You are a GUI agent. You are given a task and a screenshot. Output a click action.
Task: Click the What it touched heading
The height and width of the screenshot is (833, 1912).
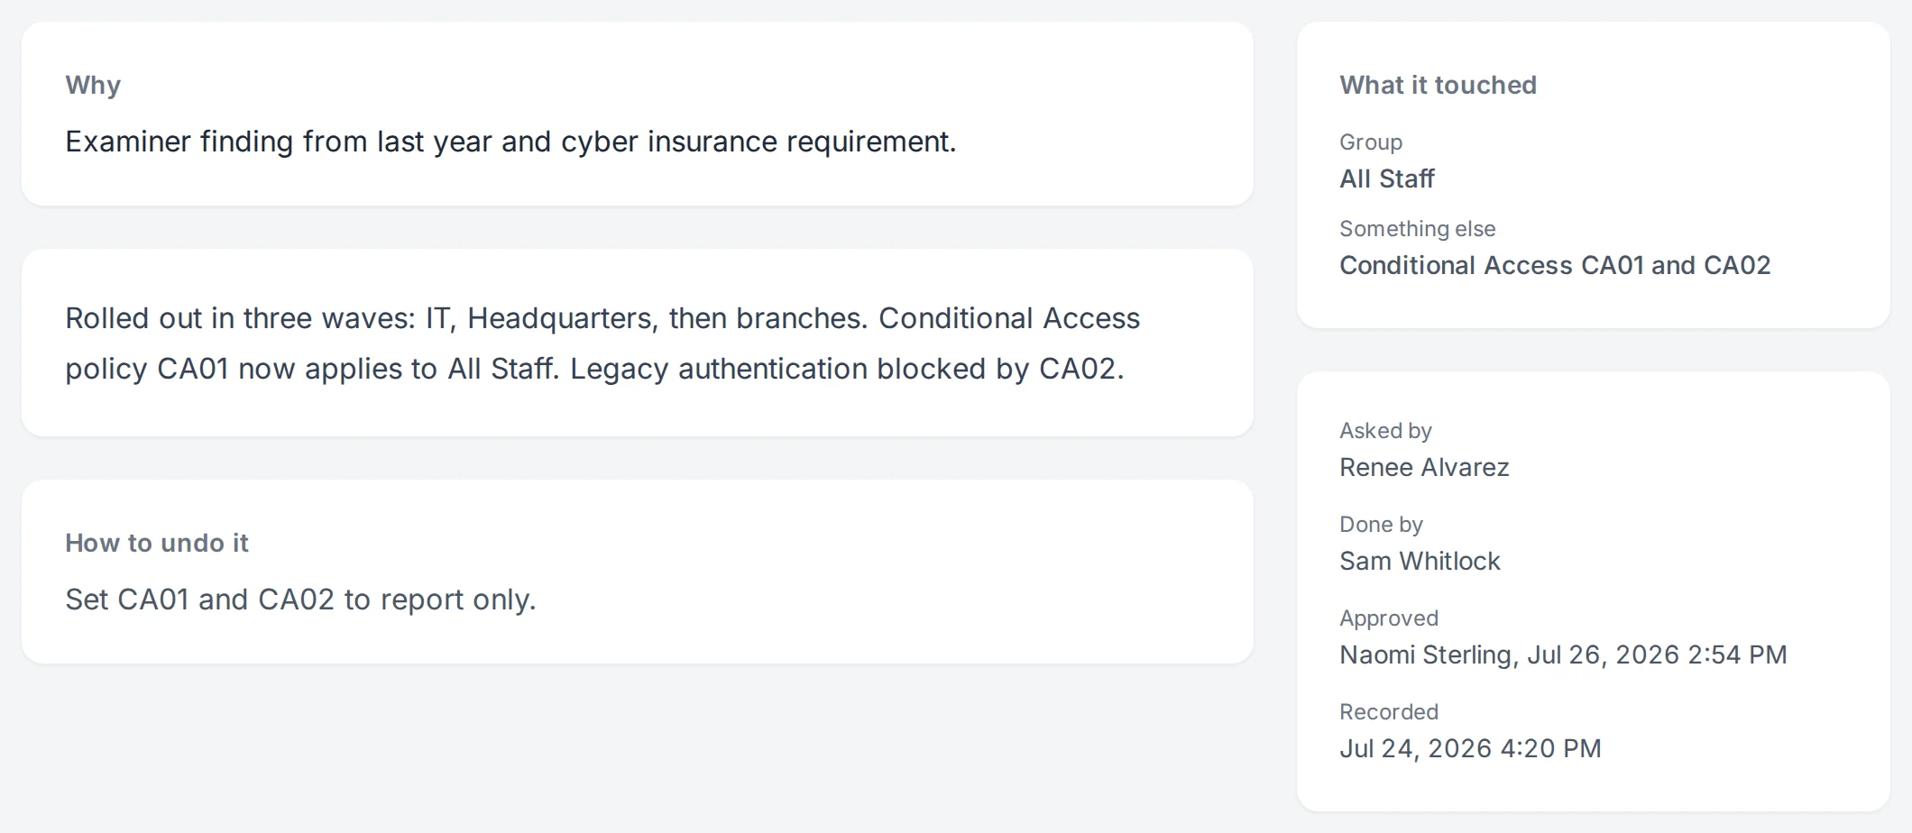pyautogui.click(x=1438, y=85)
